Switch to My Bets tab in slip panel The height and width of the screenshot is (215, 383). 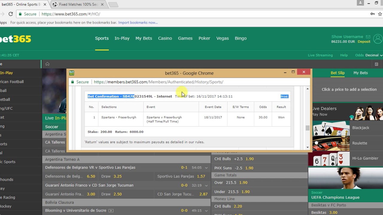(x=361, y=73)
